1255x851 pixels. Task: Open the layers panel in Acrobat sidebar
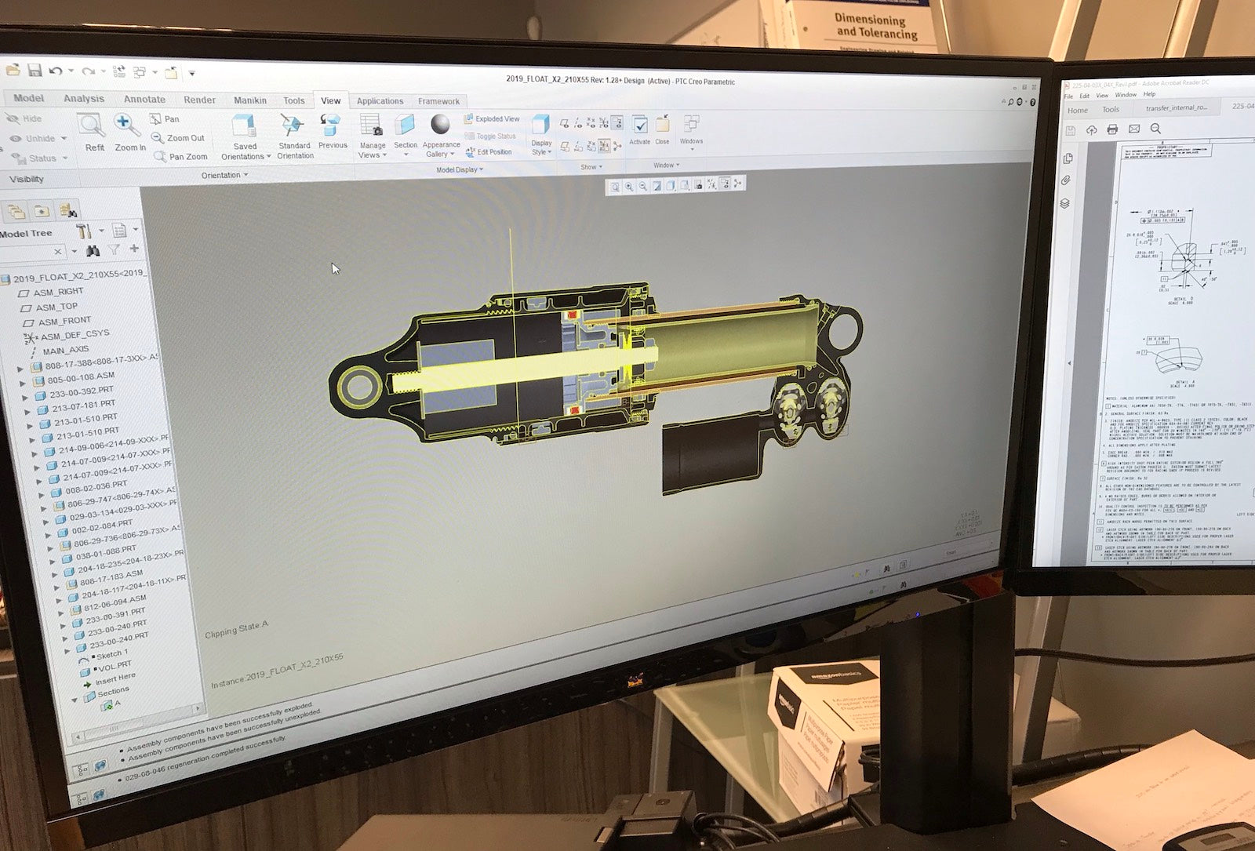(1065, 203)
